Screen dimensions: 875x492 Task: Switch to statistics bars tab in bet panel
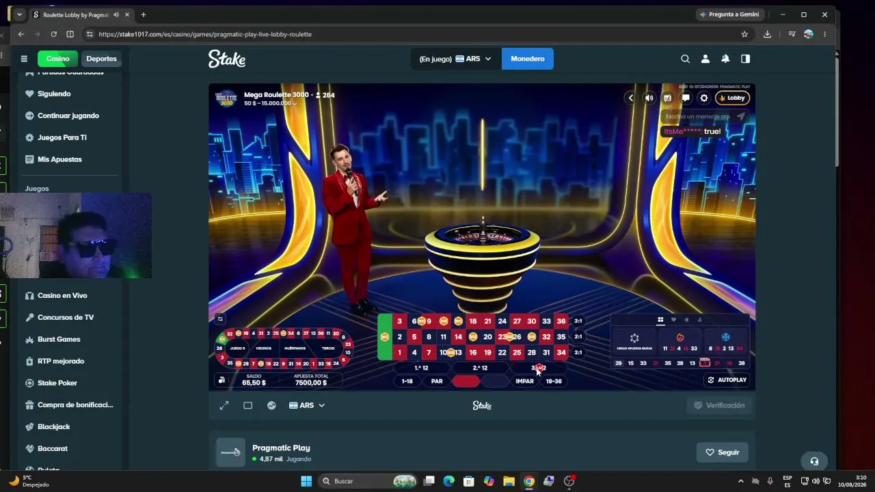click(699, 320)
